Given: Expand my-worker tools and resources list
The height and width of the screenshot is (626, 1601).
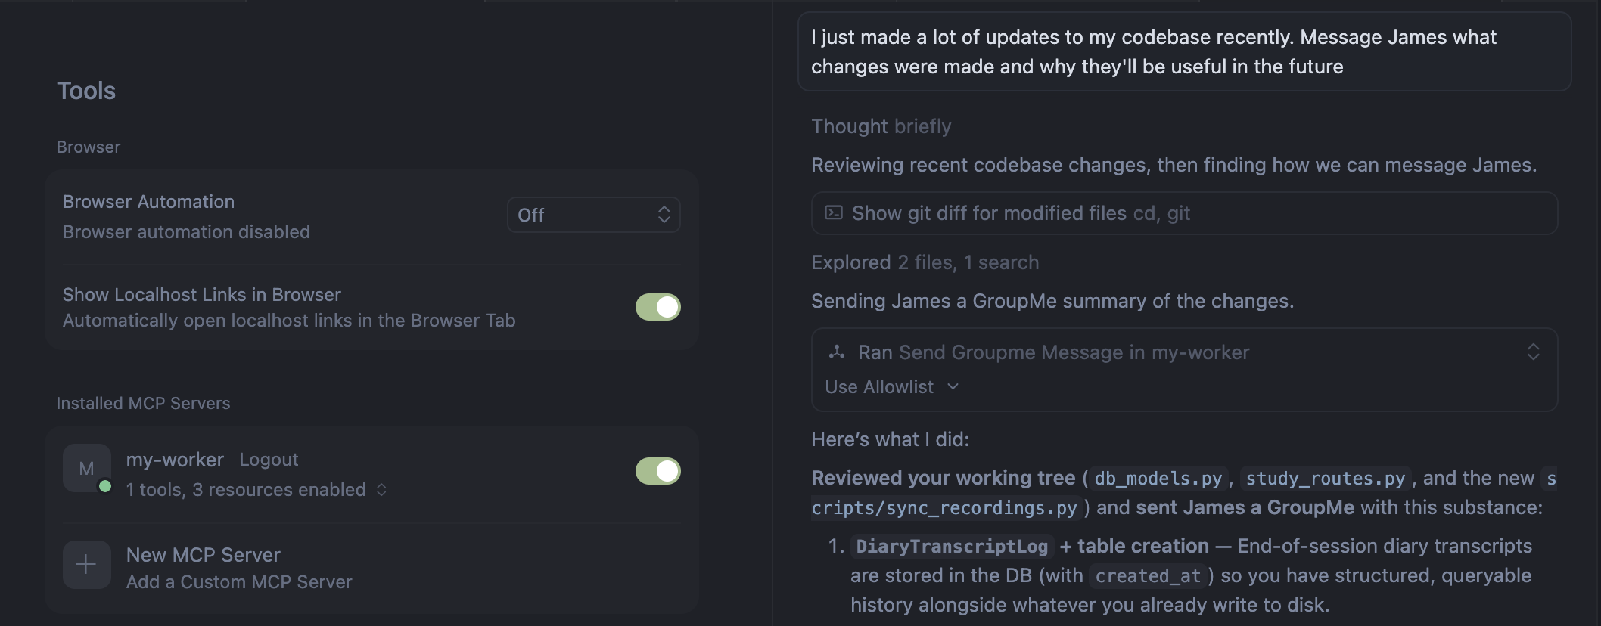Looking at the screenshot, I should (x=381, y=490).
